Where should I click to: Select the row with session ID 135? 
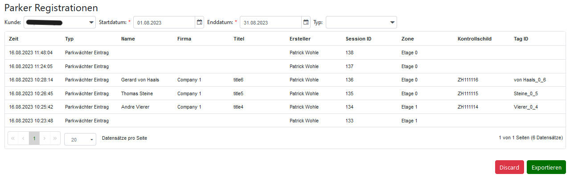[x=285, y=94]
